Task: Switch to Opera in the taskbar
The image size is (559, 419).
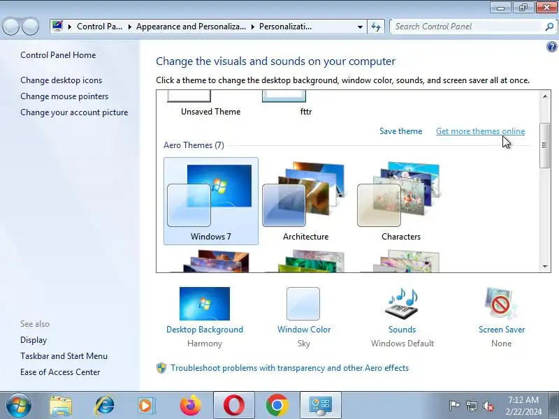Action: tap(234, 405)
